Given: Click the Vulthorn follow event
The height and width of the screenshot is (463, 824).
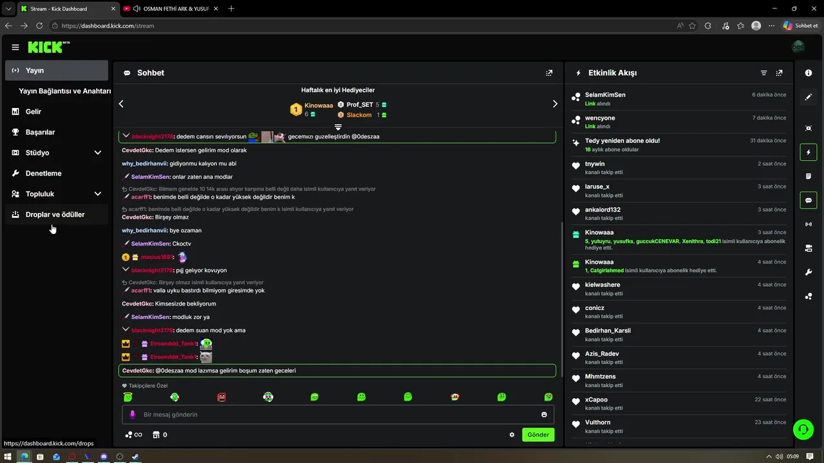Looking at the screenshot, I should tap(679, 426).
